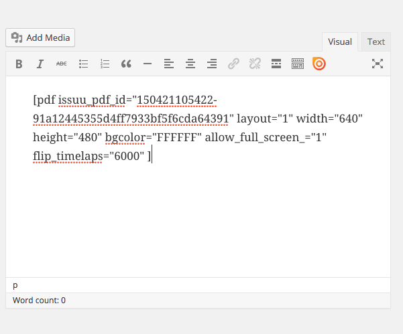Screen dimensions: 403x334
Task: Click the "Word count: 0" status text
Action: (x=39, y=300)
